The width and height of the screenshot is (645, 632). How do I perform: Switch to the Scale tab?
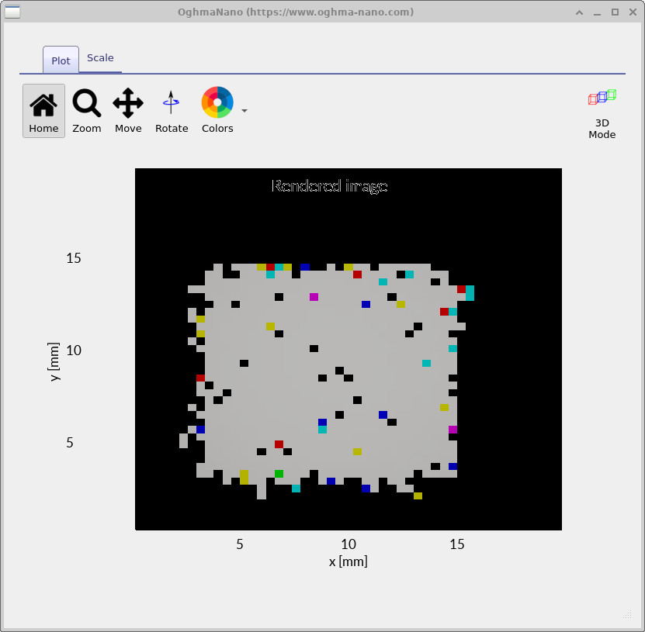100,57
